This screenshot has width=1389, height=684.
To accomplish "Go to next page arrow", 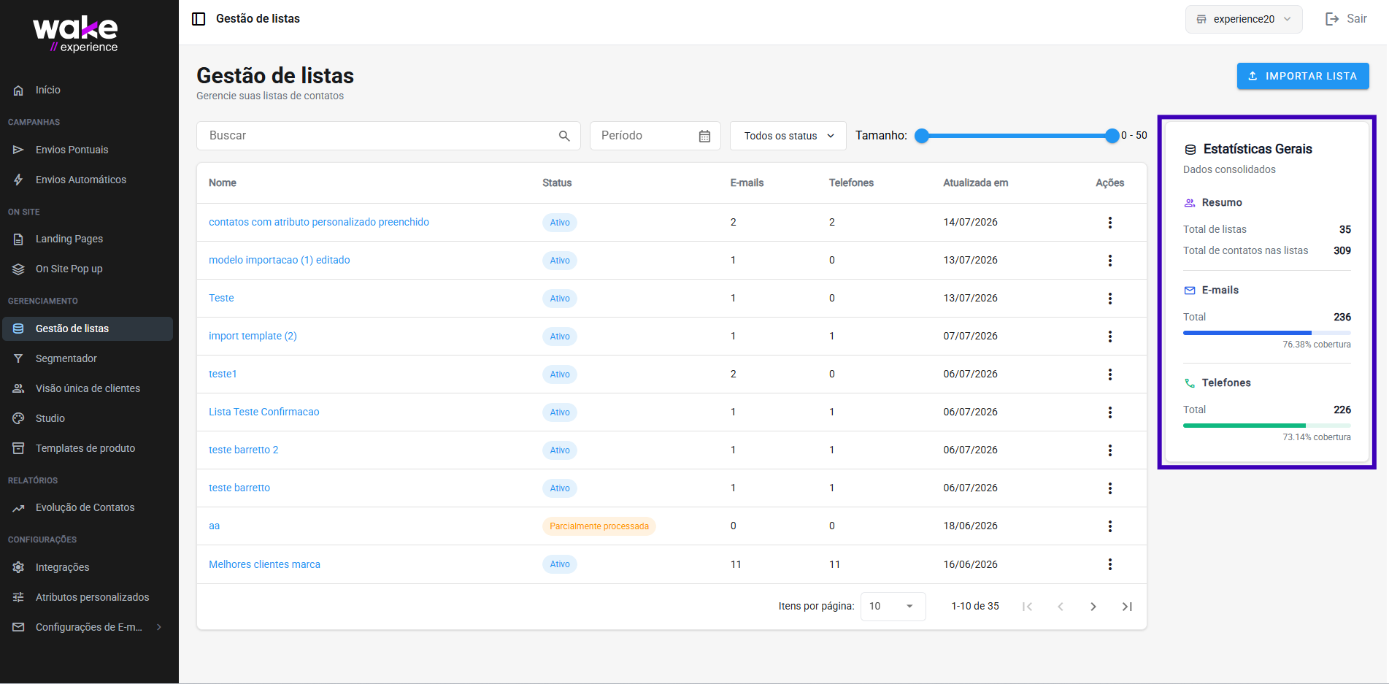I will pos(1093,607).
